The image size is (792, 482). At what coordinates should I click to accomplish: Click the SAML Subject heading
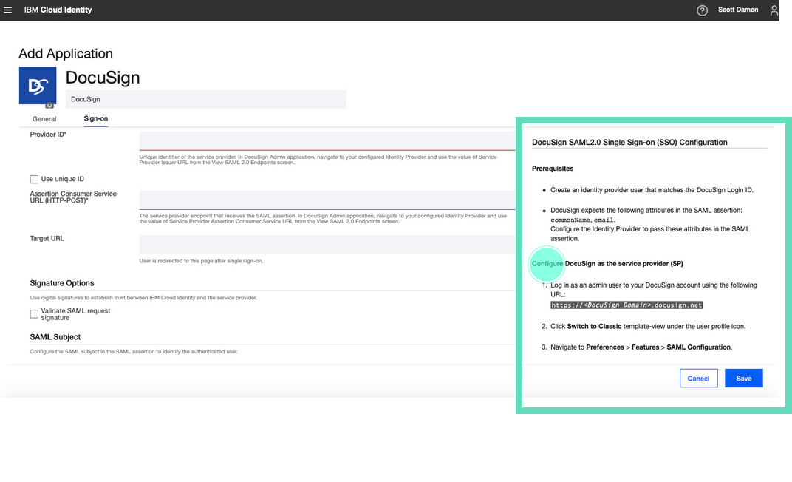(x=55, y=337)
